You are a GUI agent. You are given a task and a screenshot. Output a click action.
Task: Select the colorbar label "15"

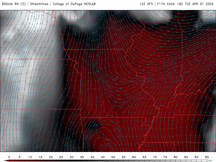(x=40, y=157)
